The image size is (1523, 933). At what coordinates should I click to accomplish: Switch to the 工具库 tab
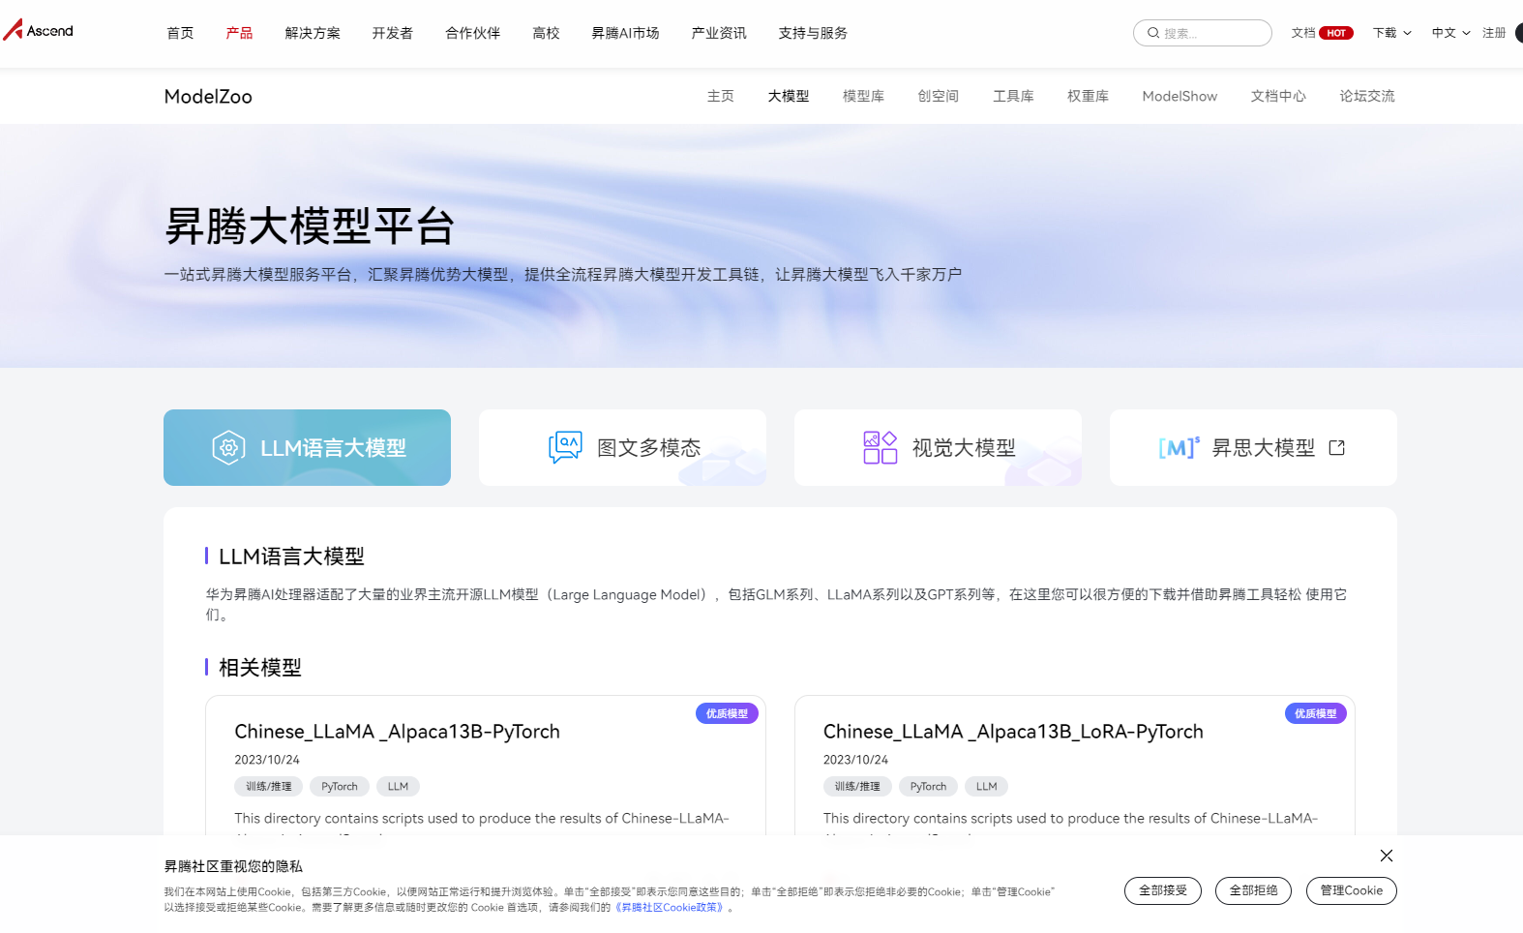[x=1013, y=96]
